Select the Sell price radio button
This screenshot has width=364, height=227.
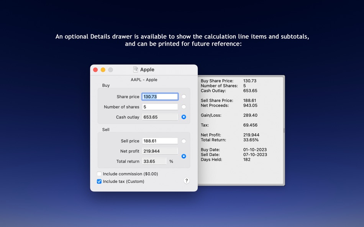(184, 141)
